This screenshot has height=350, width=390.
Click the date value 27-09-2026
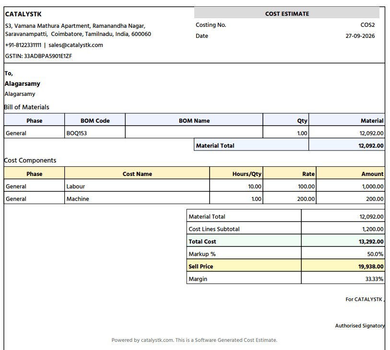pos(360,36)
